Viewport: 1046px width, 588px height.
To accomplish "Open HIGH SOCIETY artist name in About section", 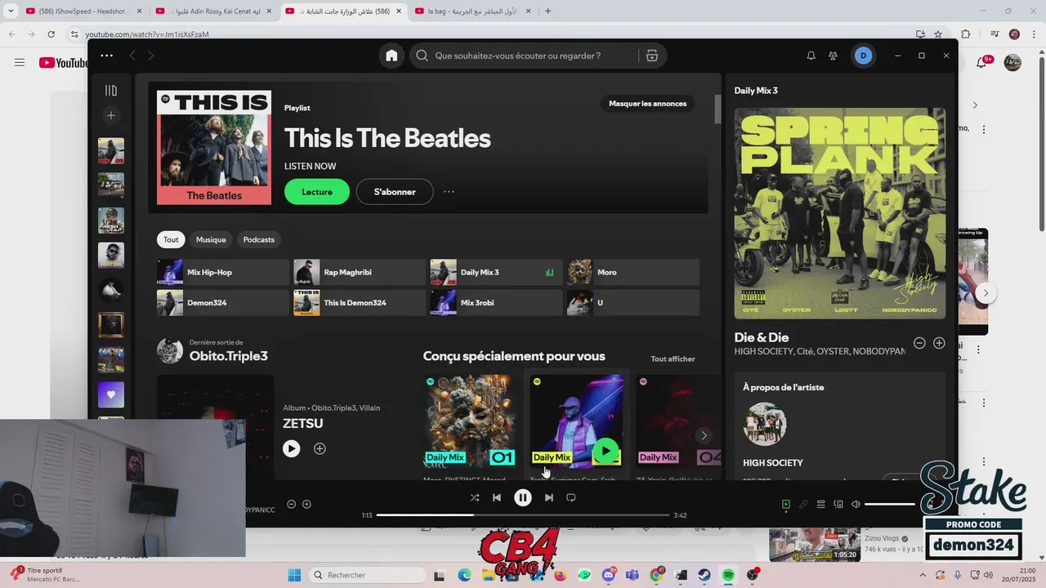I will coord(773,463).
